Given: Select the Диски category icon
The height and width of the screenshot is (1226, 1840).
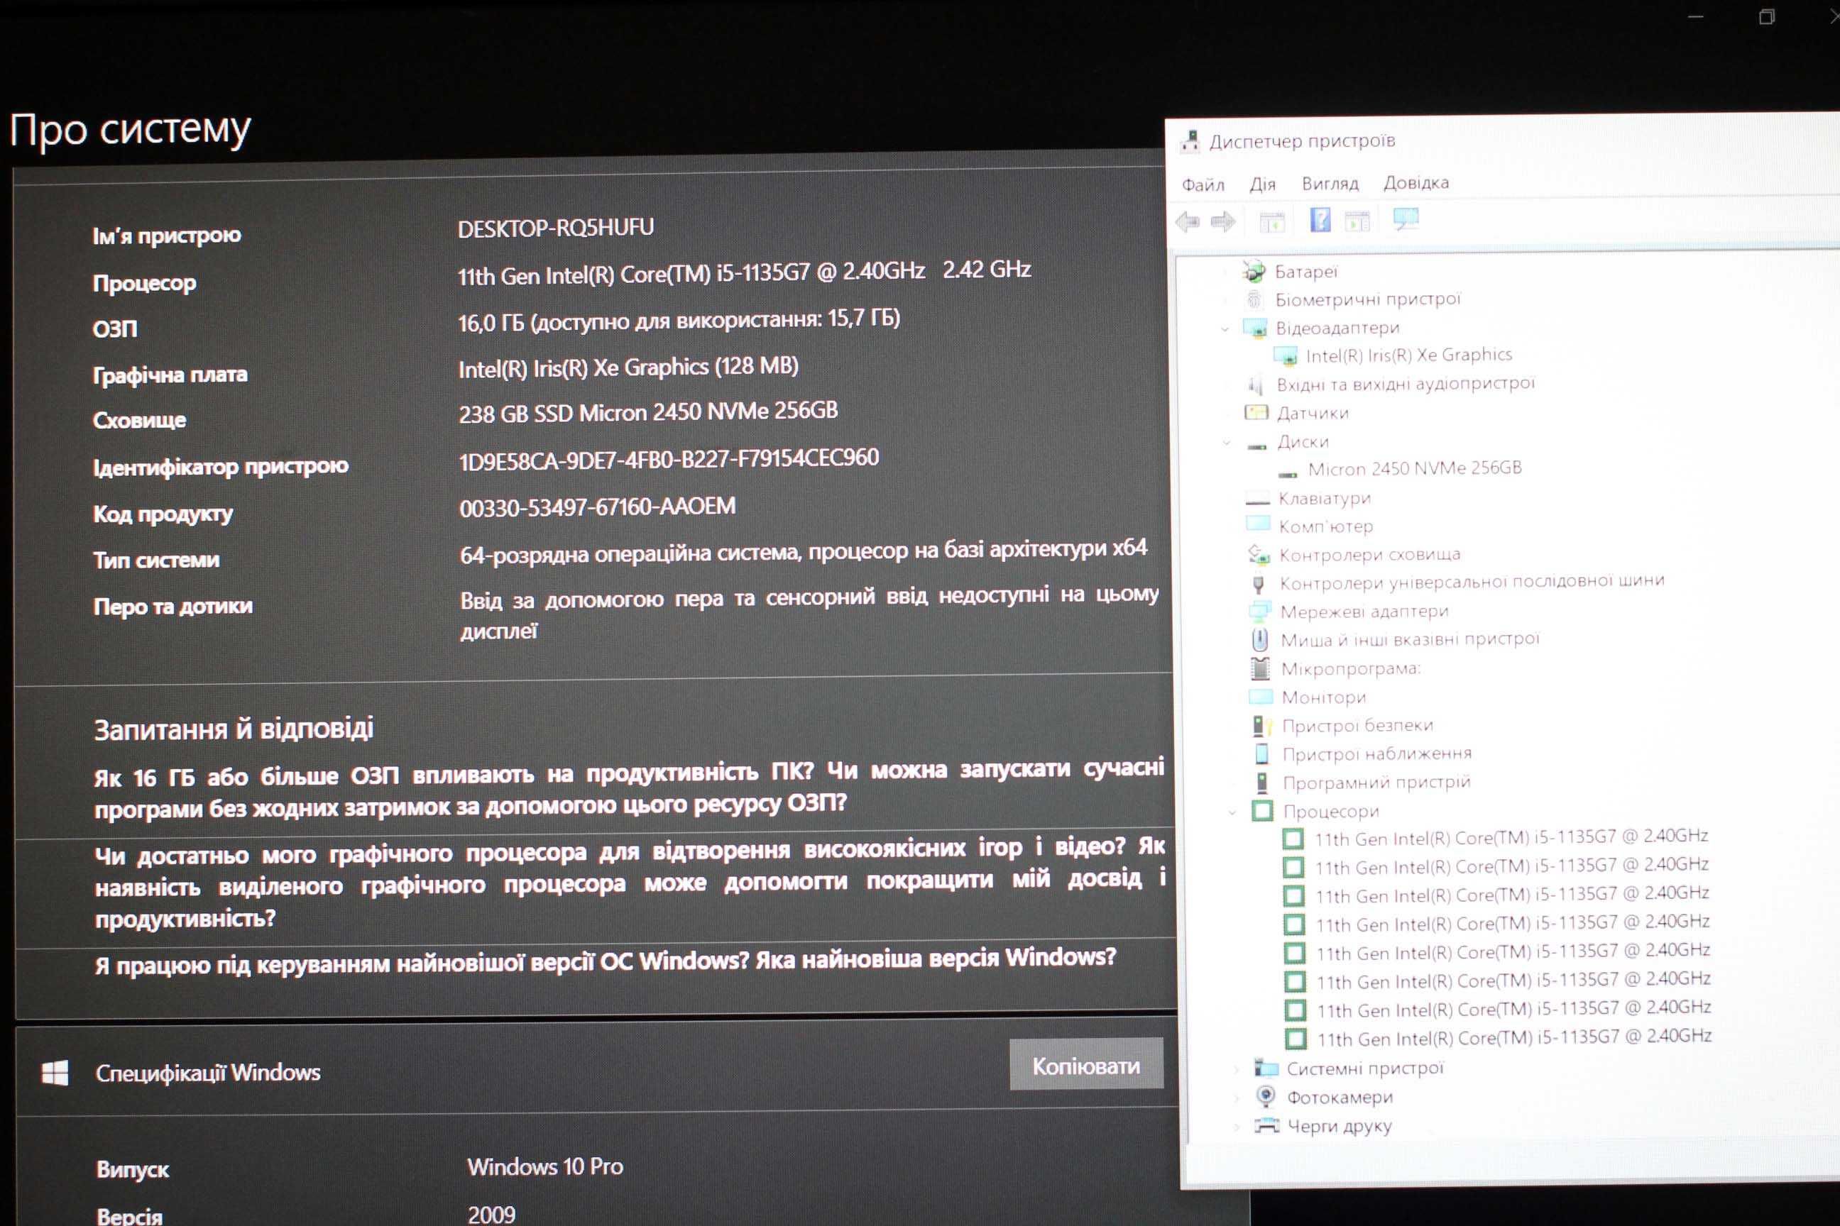Looking at the screenshot, I should 1257,446.
